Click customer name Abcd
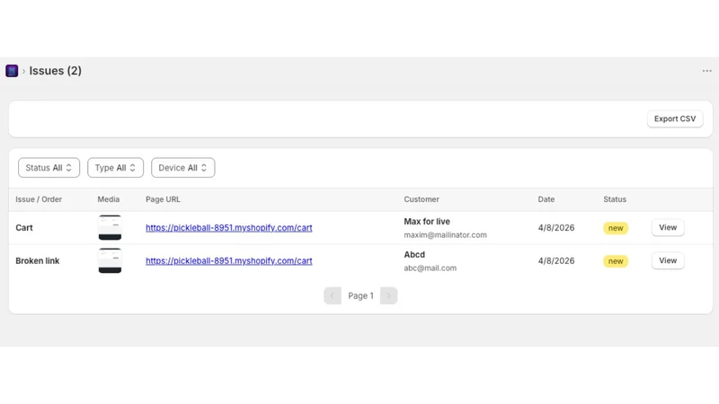Image resolution: width=719 pixels, height=404 pixels. click(x=414, y=255)
